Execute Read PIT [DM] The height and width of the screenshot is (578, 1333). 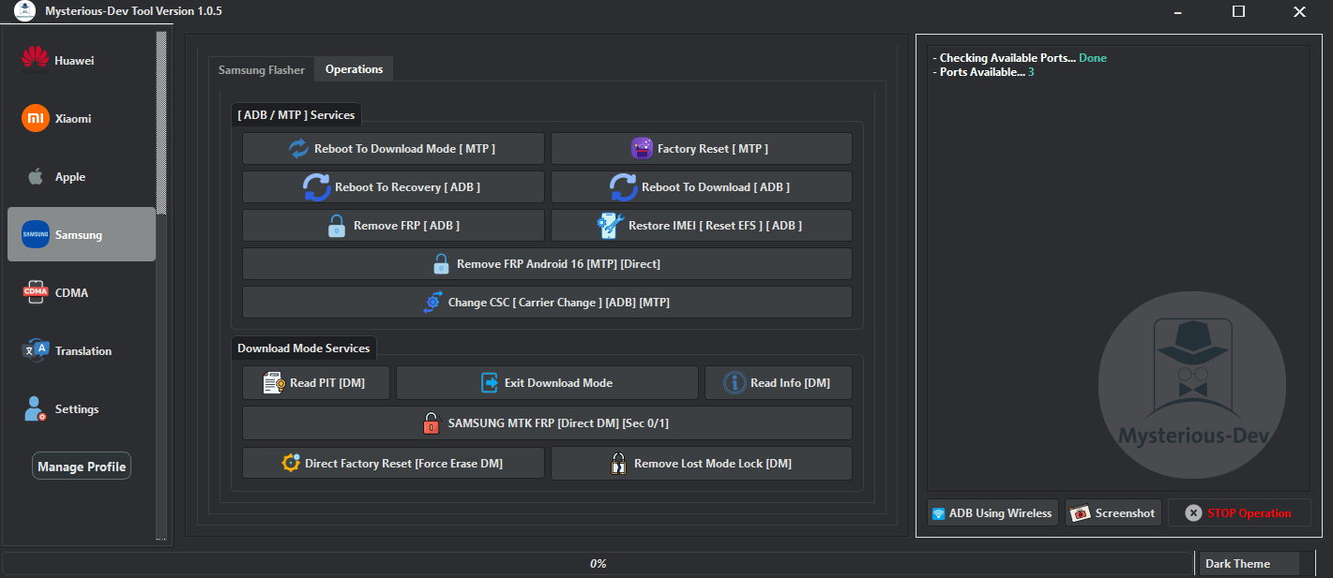[x=315, y=382]
